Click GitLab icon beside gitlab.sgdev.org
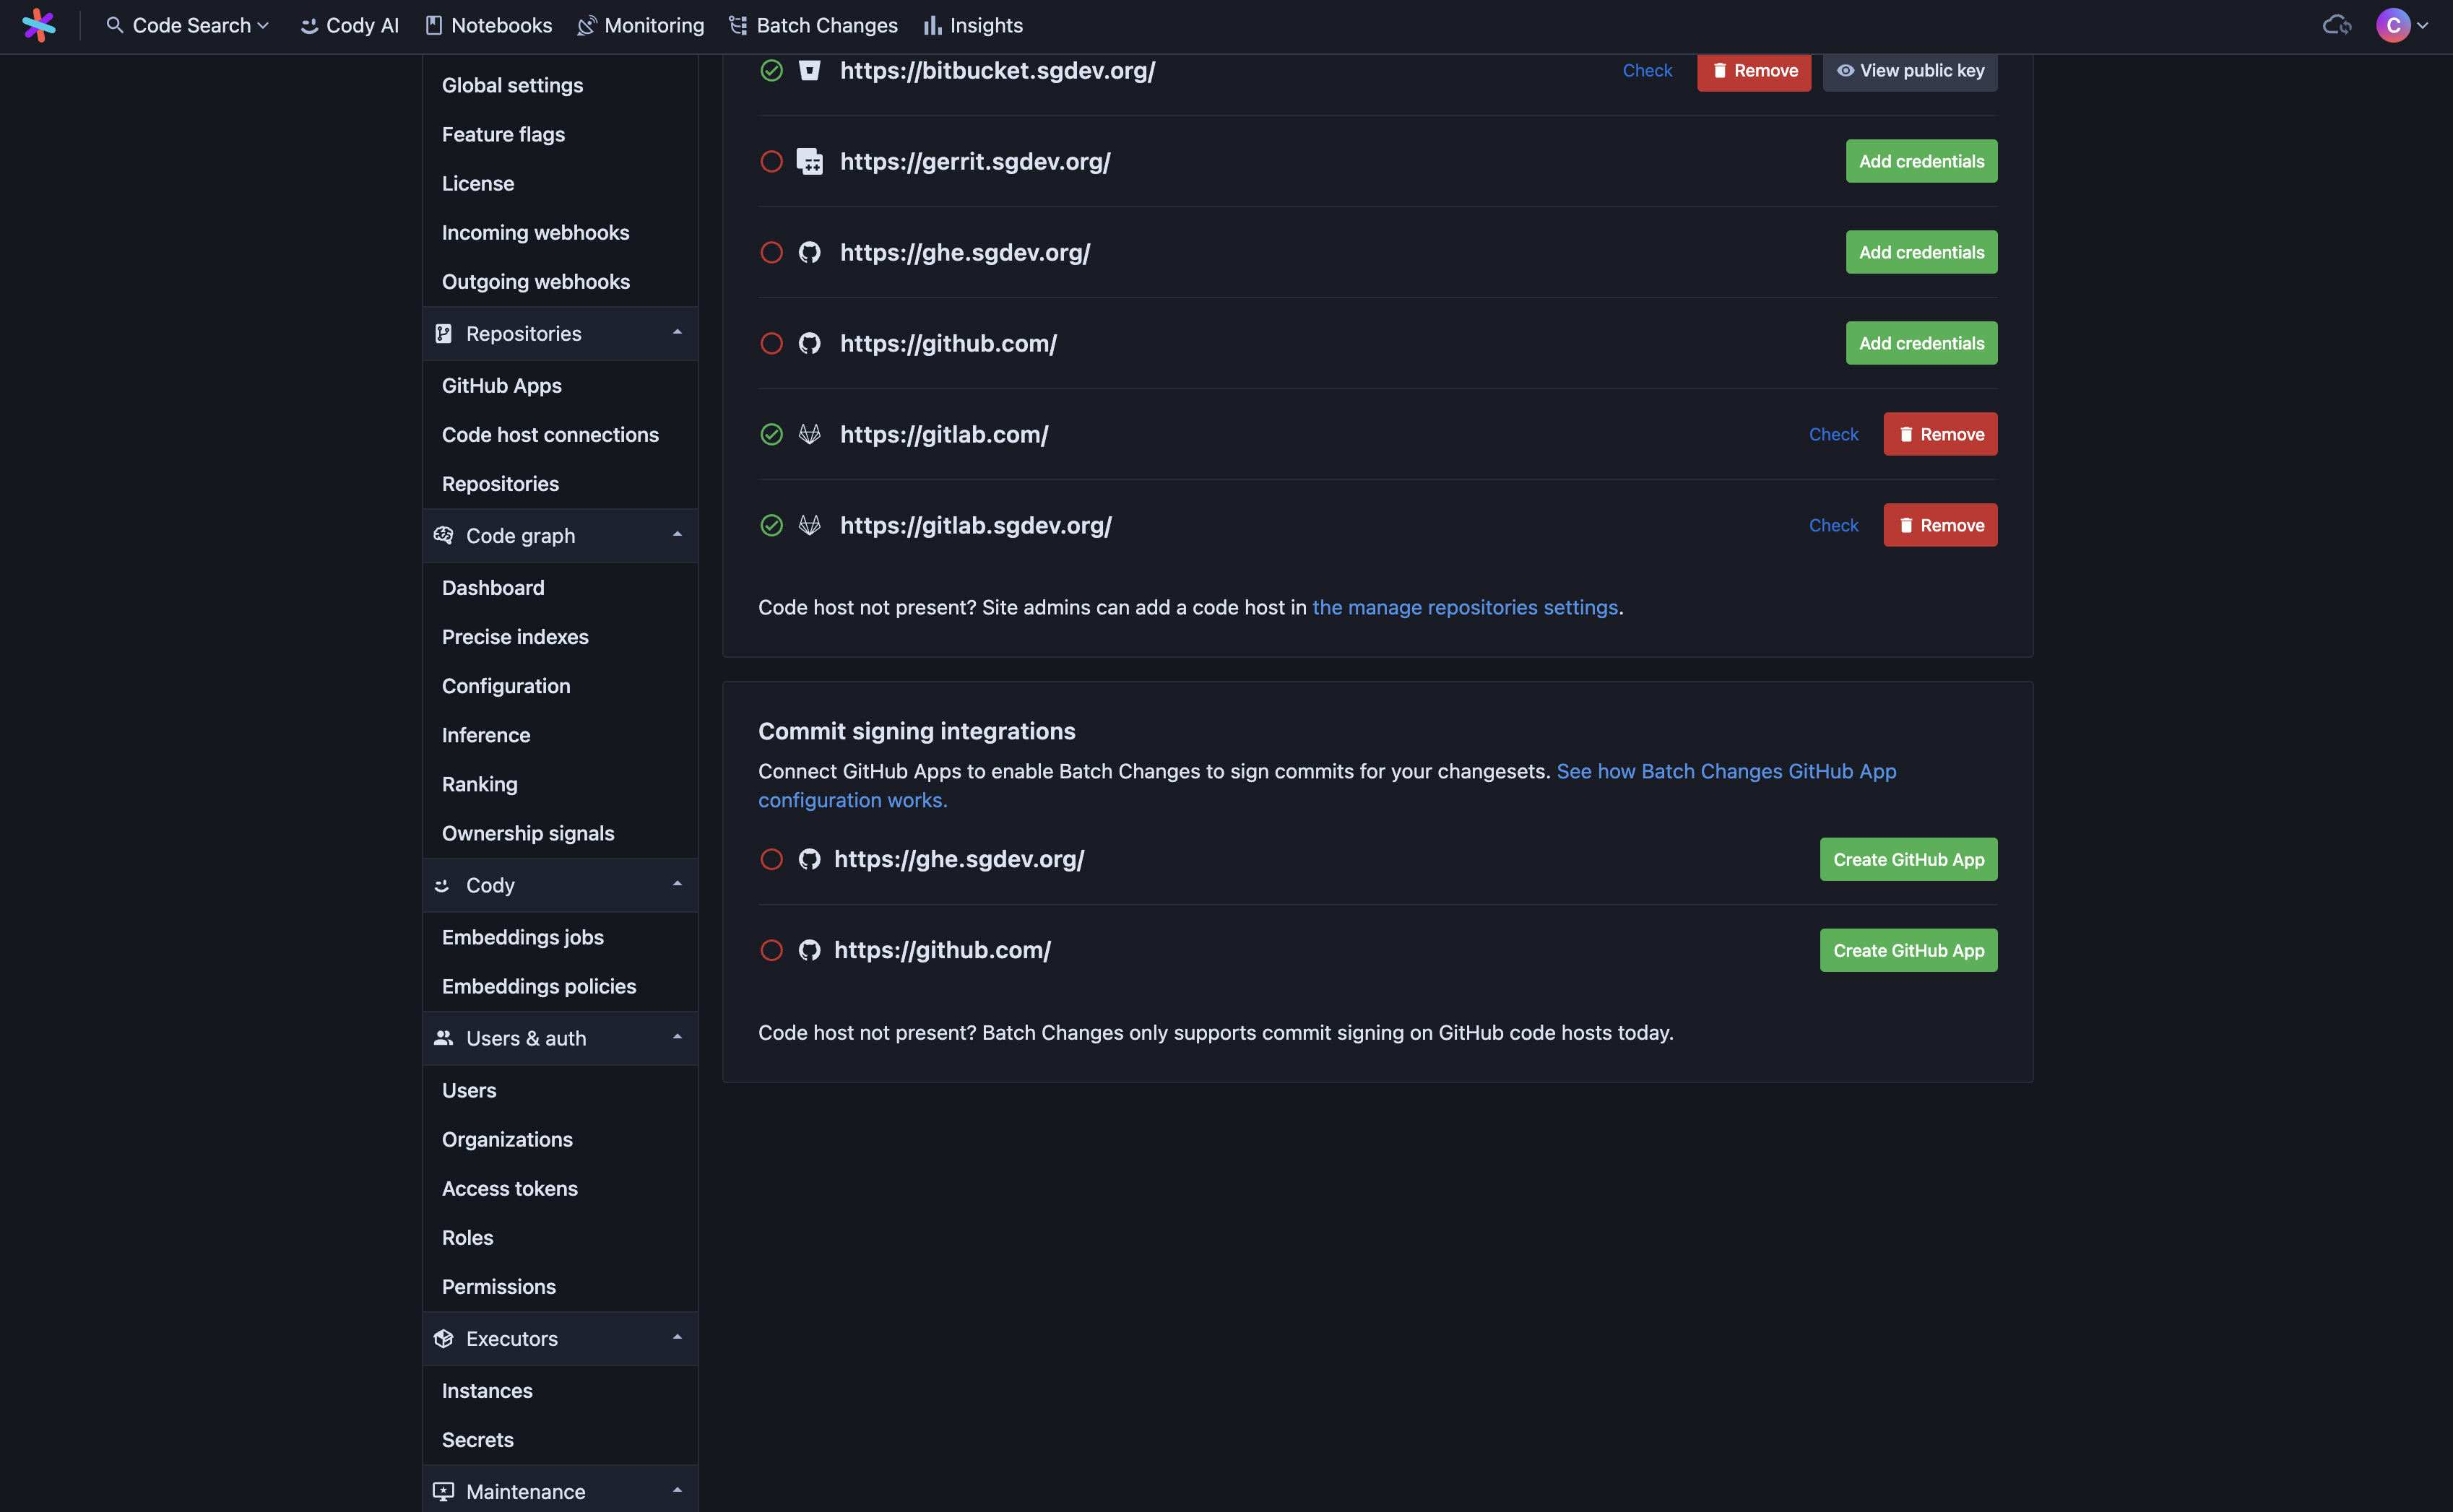The width and height of the screenshot is (2453, 1512). (809, 525)
